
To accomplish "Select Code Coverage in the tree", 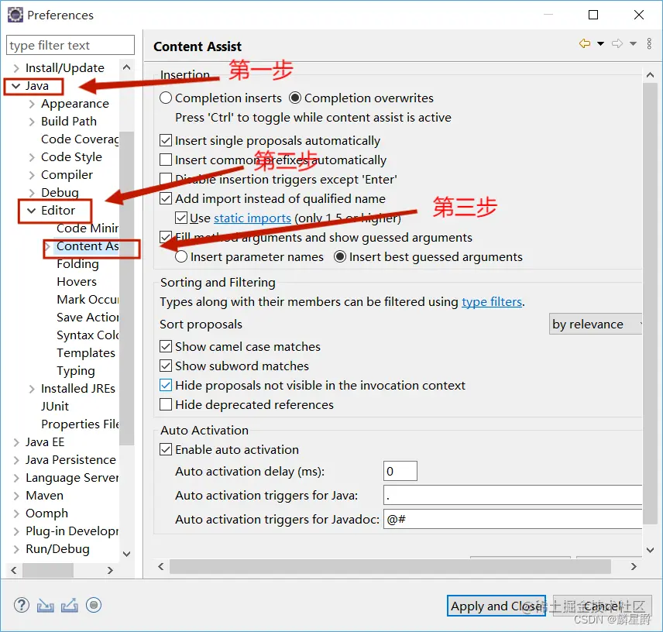I will [x=80, y=139].
